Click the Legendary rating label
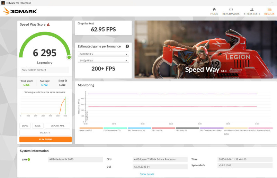 (x=45, y=63)
